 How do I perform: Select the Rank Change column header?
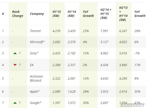(x=18, y=14)
